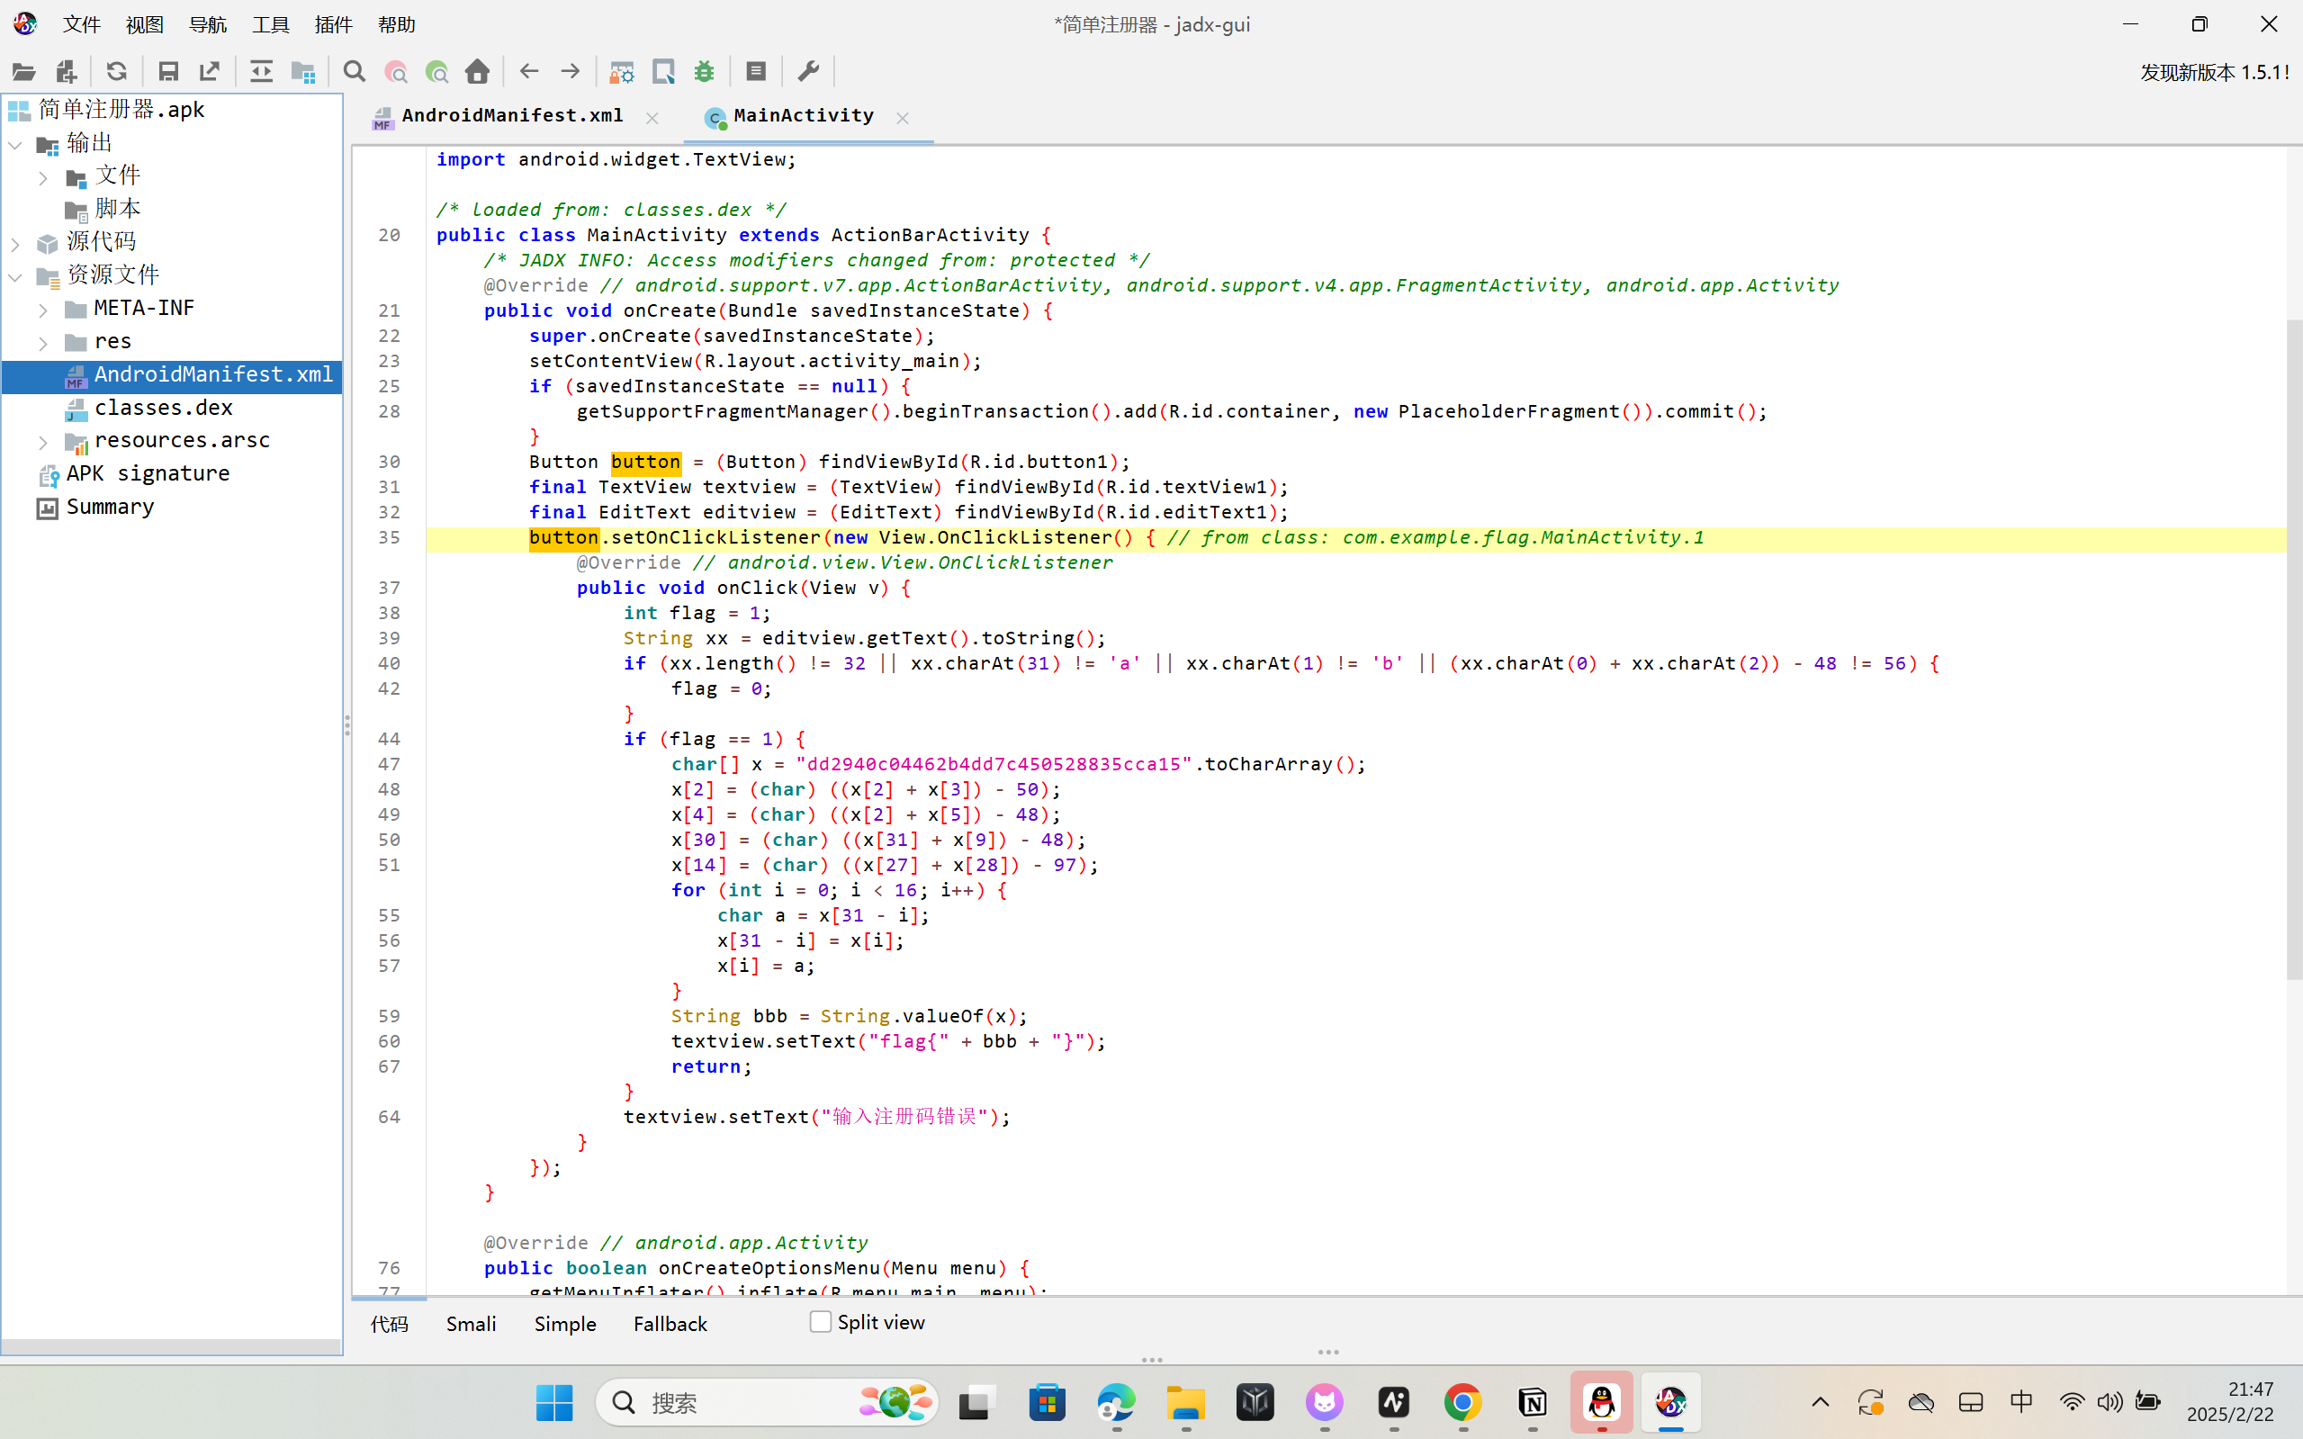Close the MainActivity tab
The image size is (2303, 1439).
click(x=902, y=118)
